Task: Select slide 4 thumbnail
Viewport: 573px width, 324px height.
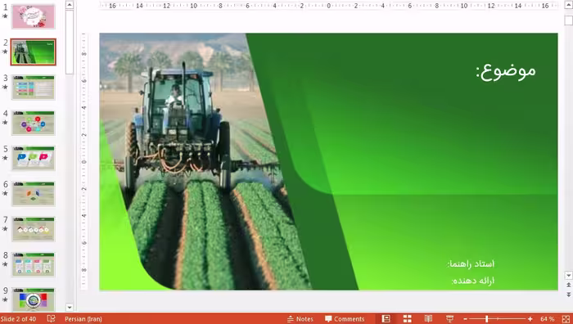Action: coord(34,123)
